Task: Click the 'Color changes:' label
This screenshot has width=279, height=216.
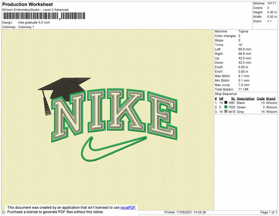Action: point(226,36)
